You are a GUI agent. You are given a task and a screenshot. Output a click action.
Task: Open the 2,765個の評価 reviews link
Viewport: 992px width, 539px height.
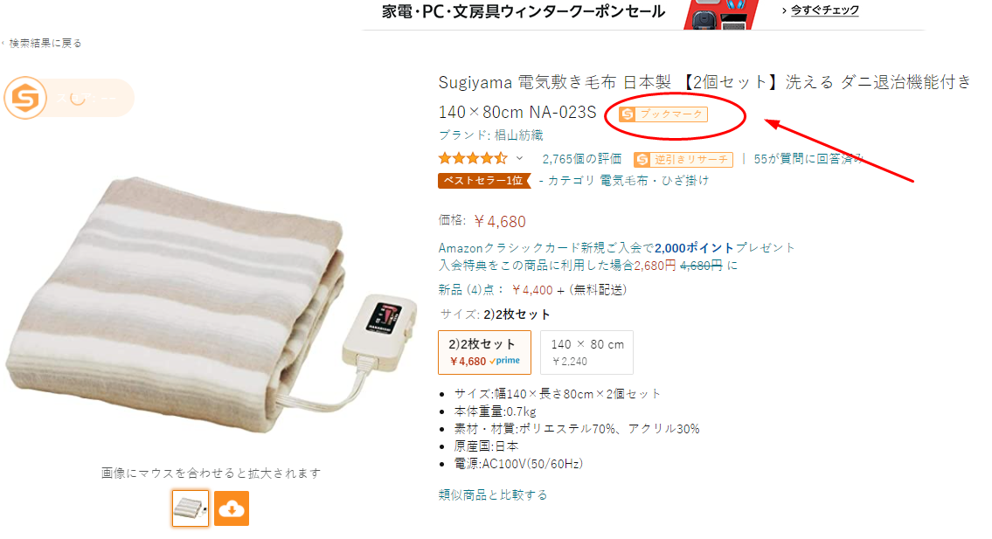[581, 159]
